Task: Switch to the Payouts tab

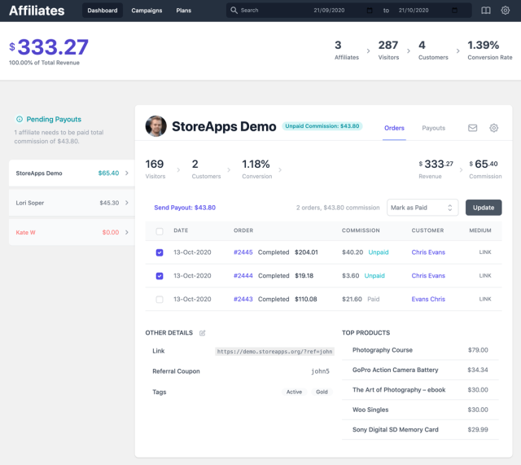Action: (433, 128)
